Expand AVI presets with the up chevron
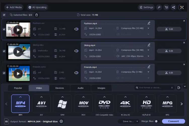189x126 pixels. pyautogui.click(x=42, y=97)
